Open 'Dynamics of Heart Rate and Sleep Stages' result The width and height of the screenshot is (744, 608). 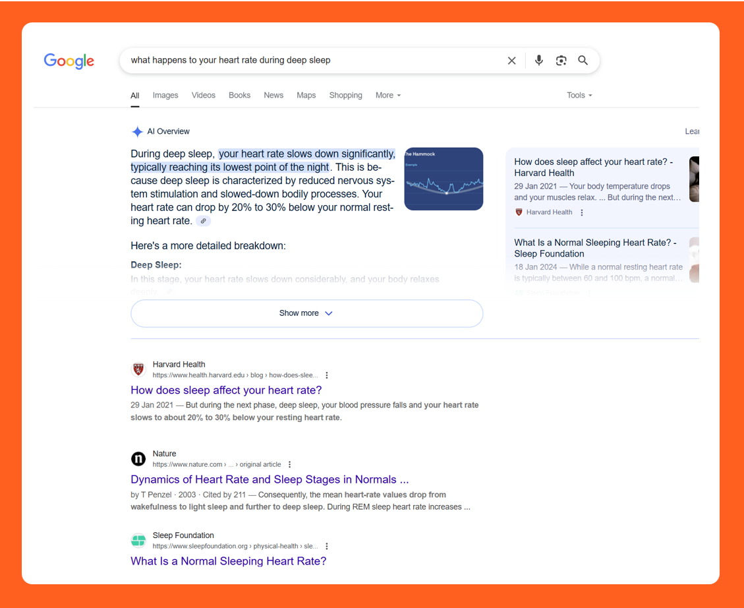click(270, 479)
